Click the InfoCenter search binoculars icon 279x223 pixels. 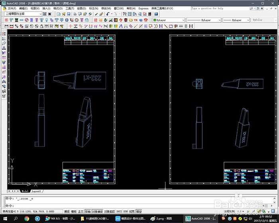click(x=251, y=8)
